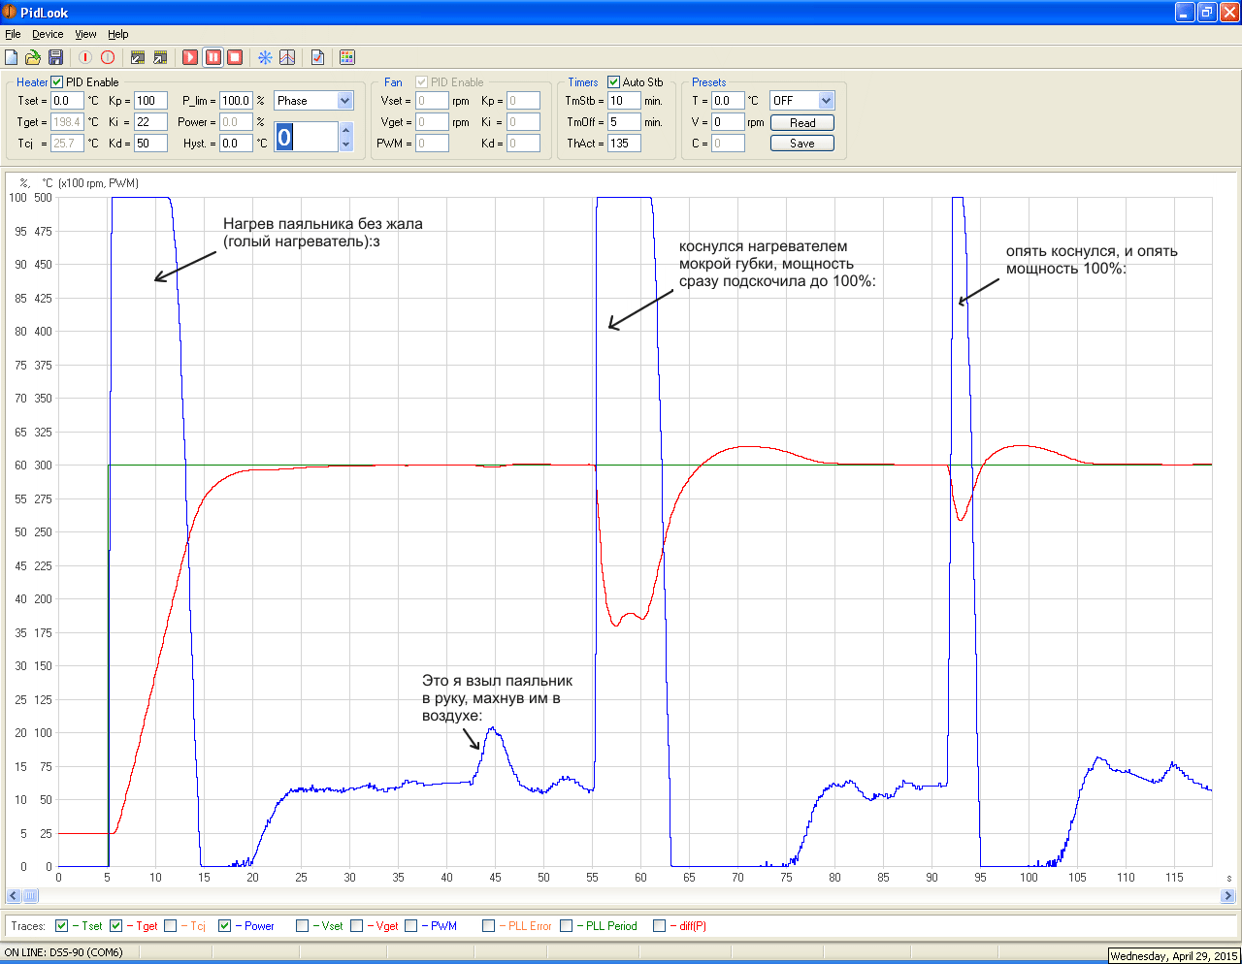Click the Tset temperature input field

[x=67, y=101]
